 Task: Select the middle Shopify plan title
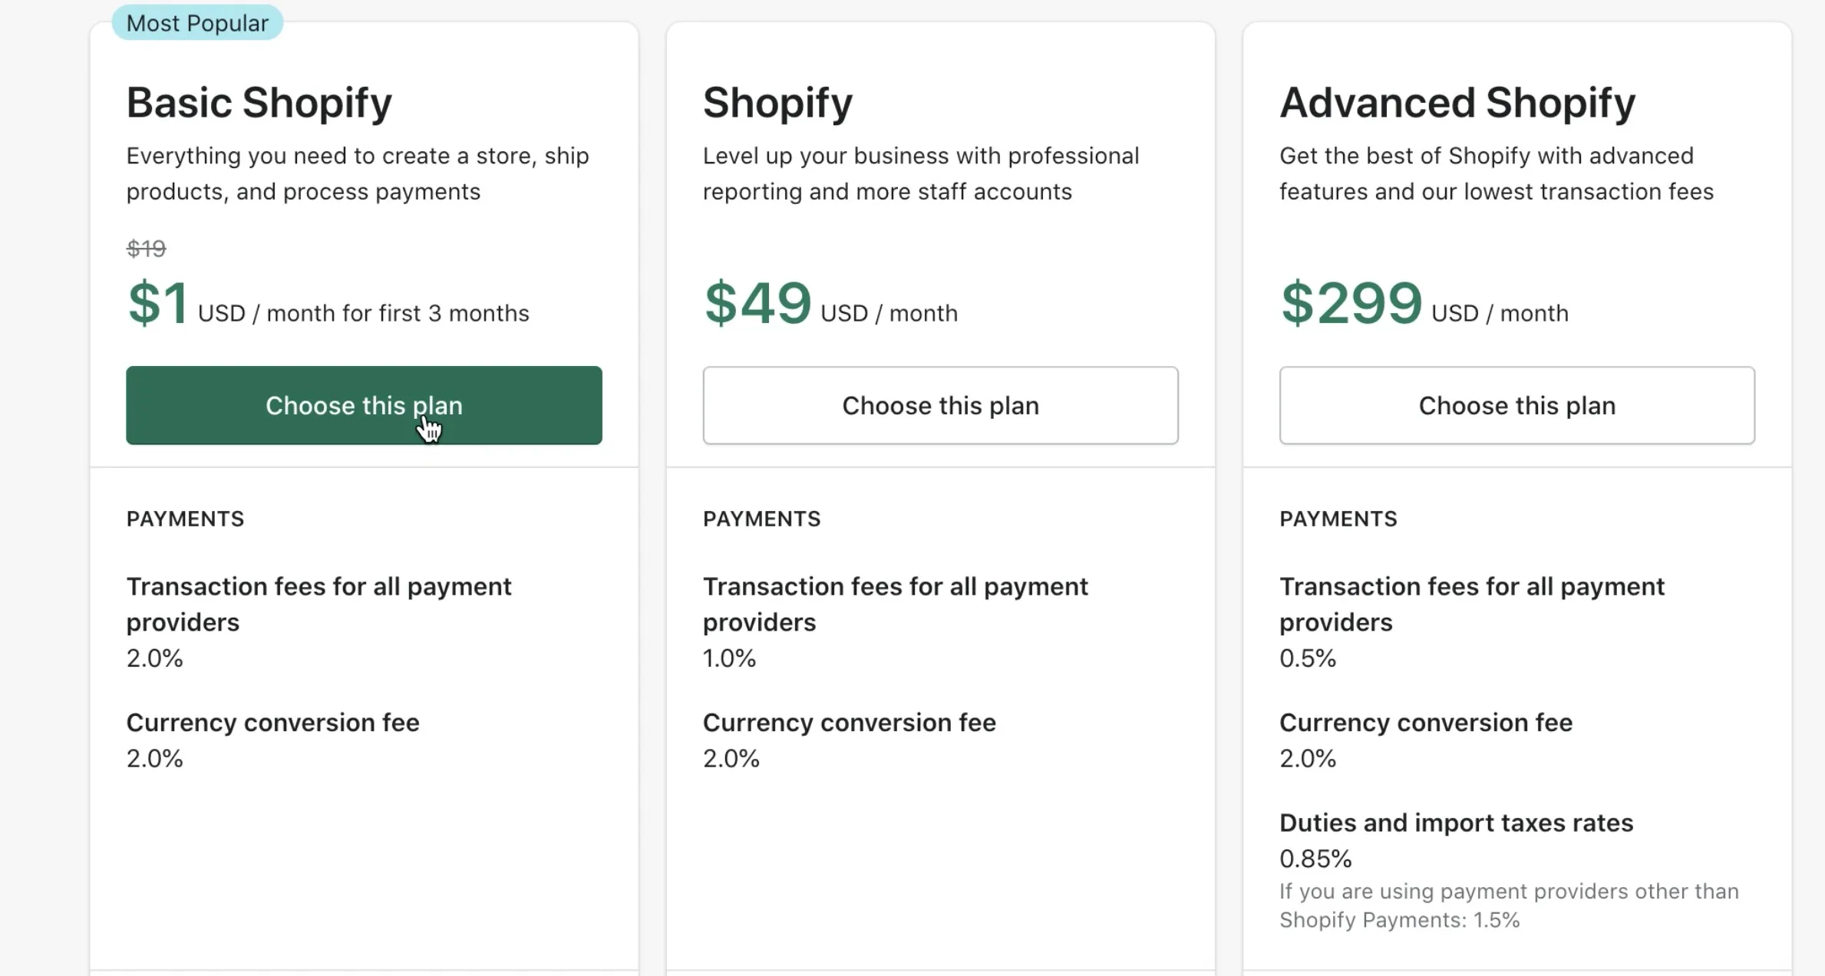click(777, 103)
